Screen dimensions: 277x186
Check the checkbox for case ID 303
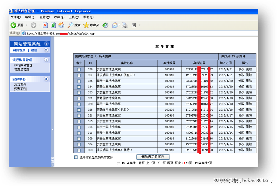79,150
